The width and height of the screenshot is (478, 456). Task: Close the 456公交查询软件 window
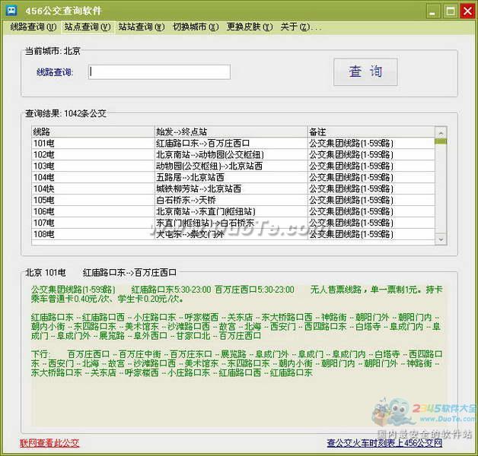(467, 11)
